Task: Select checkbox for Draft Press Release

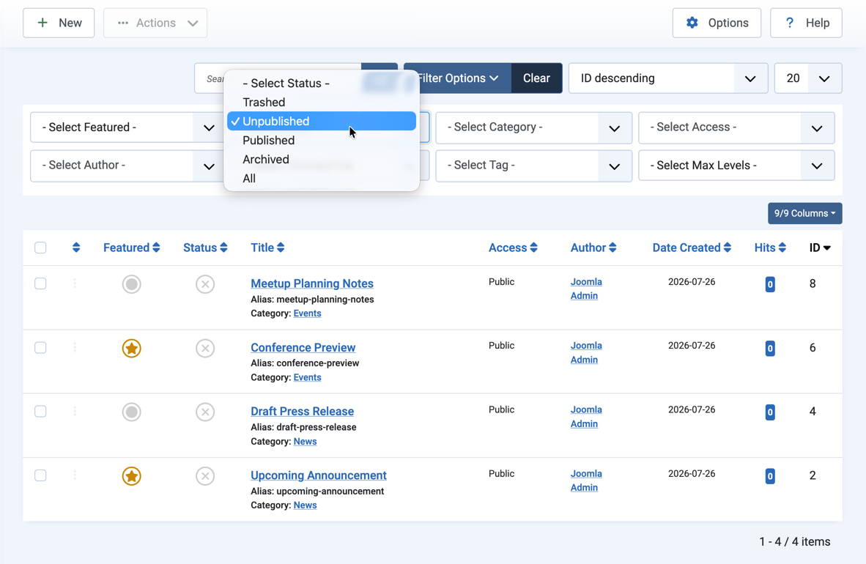Action: click(40, 412)
